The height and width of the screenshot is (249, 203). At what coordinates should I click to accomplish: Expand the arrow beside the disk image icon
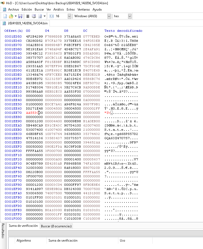point(44,16)
